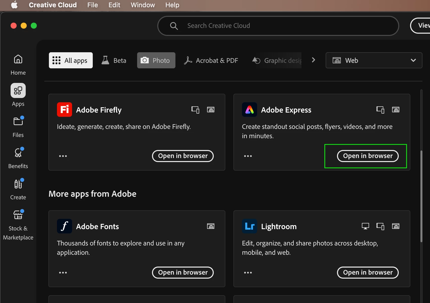430x303 pixels.
Task: Select the All apps tab
Action: tap(71, 60)
